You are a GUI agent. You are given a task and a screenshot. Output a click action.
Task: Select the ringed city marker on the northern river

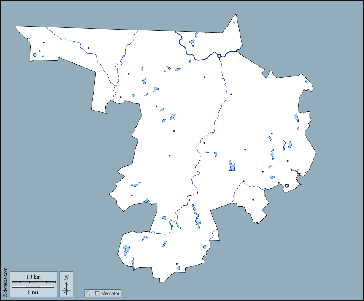[219, 56]
